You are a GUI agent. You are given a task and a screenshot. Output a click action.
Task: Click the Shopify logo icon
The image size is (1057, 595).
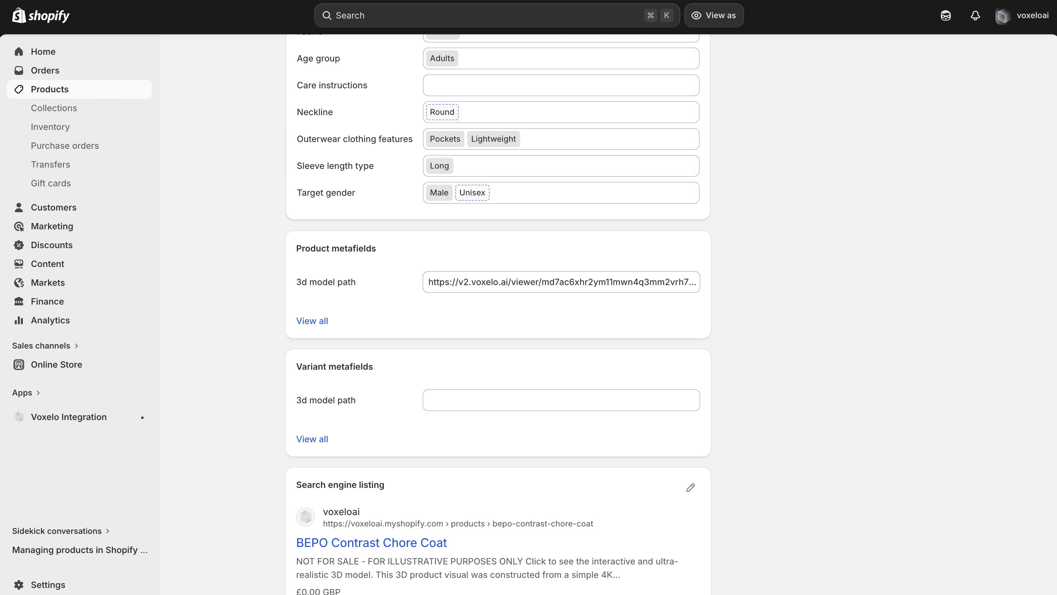19,15
